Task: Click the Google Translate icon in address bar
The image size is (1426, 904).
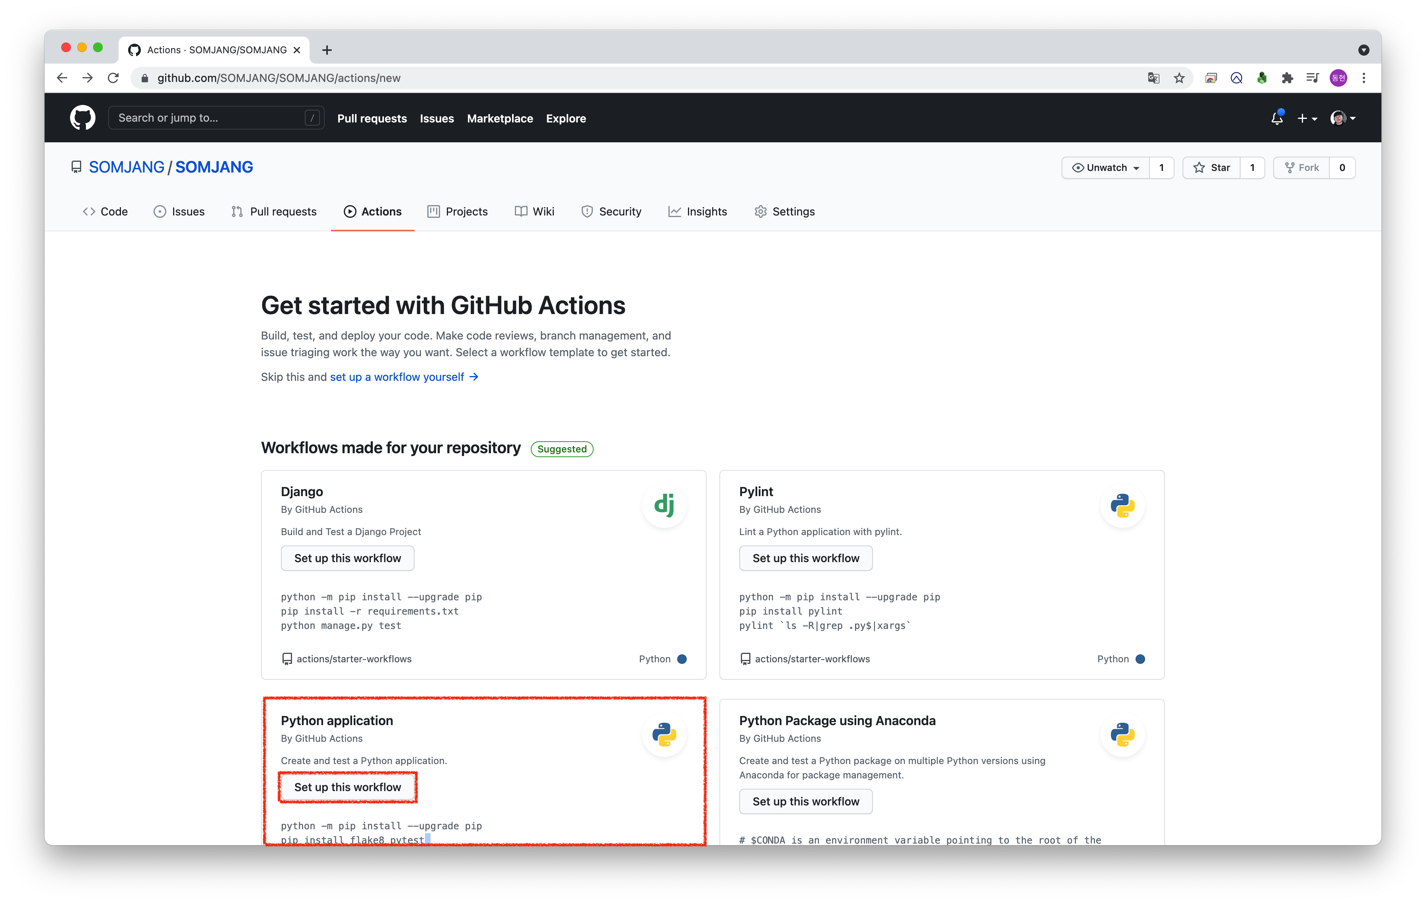Action: (x=1153, y=78)
